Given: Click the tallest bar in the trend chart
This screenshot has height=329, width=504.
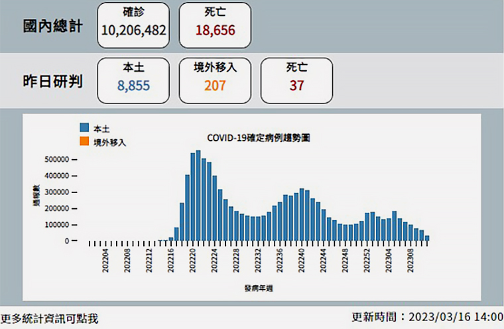Looking at the screenshot, I should [x=198, y=196].
